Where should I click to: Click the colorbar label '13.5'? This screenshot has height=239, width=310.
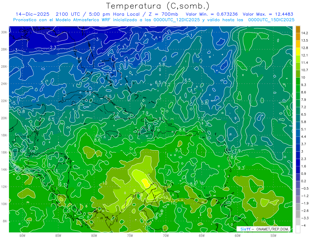[x=305, y=40]
